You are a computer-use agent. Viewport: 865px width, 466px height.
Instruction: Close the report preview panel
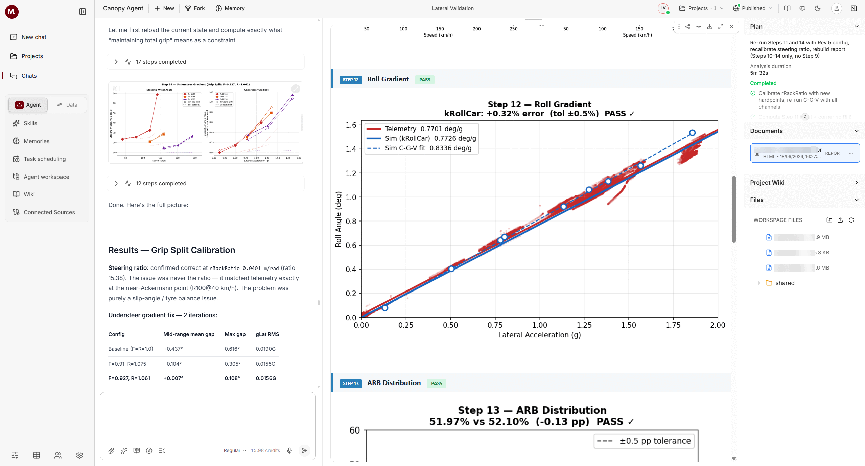[x=732, y=27]
